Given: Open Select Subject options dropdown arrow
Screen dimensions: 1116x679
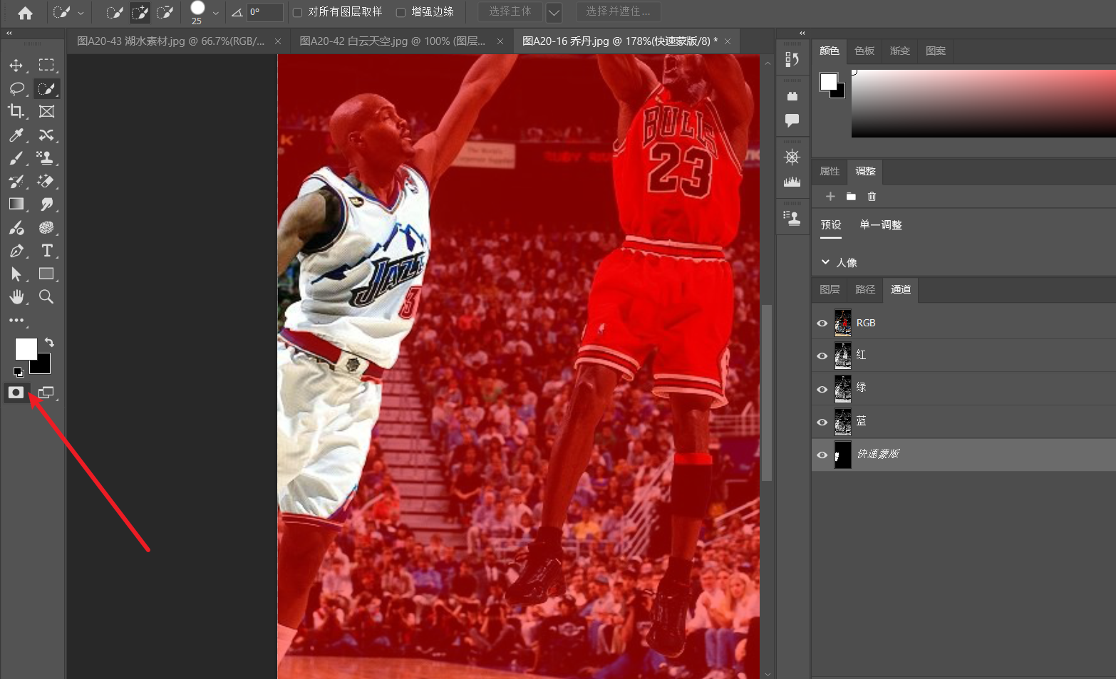Looking at the screenshot, I should [554, 12].
